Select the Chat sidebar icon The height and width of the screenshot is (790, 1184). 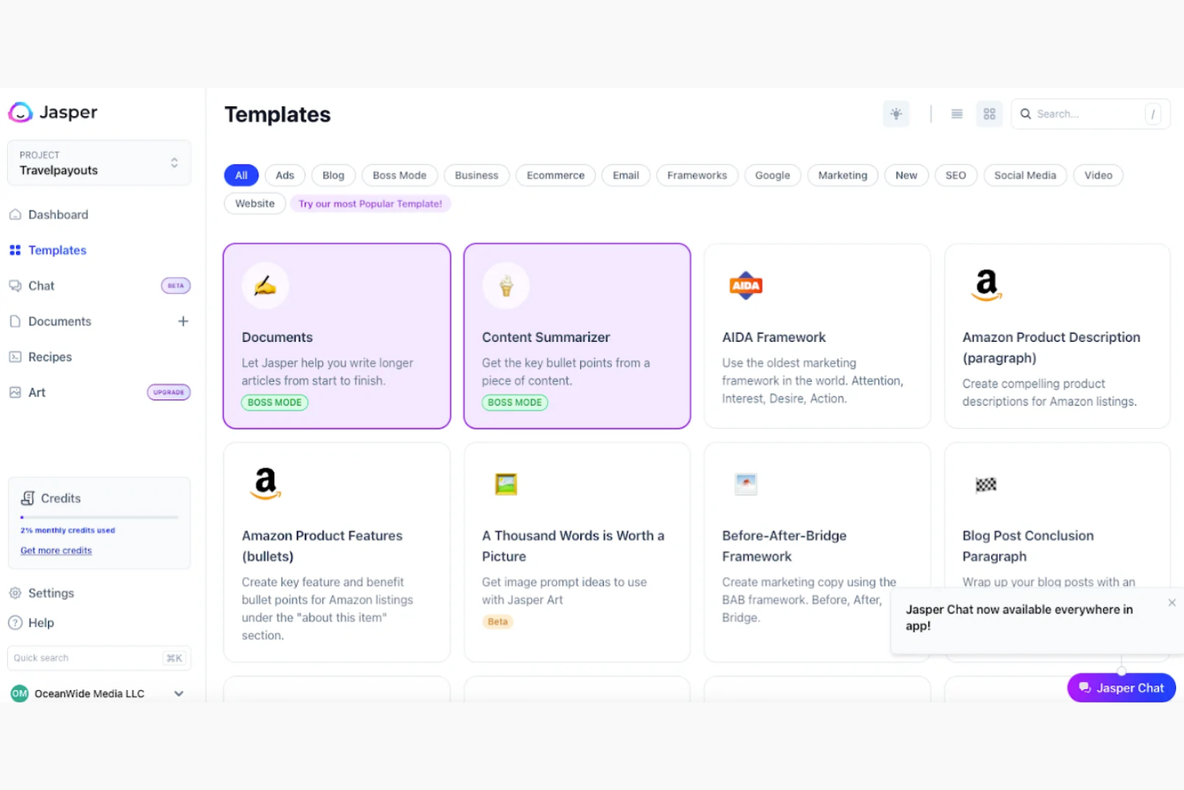15,286
